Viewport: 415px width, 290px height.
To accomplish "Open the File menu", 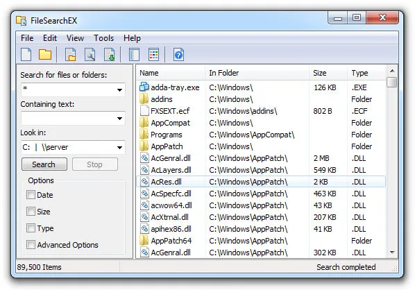I will point(27,38).
